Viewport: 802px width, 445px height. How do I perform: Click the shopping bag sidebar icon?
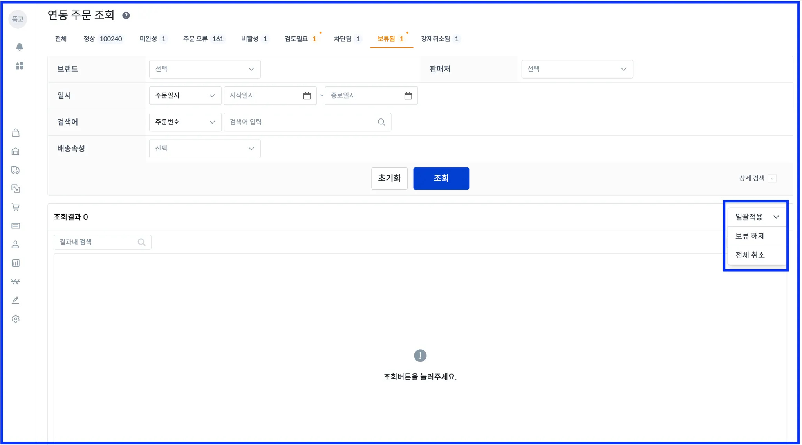[x=16, y=133]
